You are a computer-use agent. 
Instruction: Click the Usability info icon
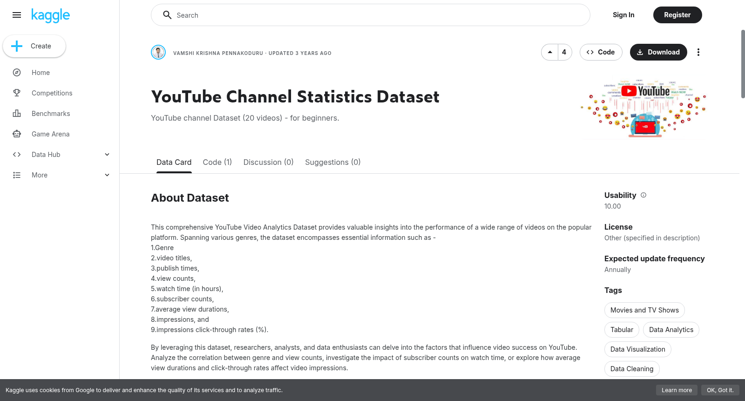643,195
